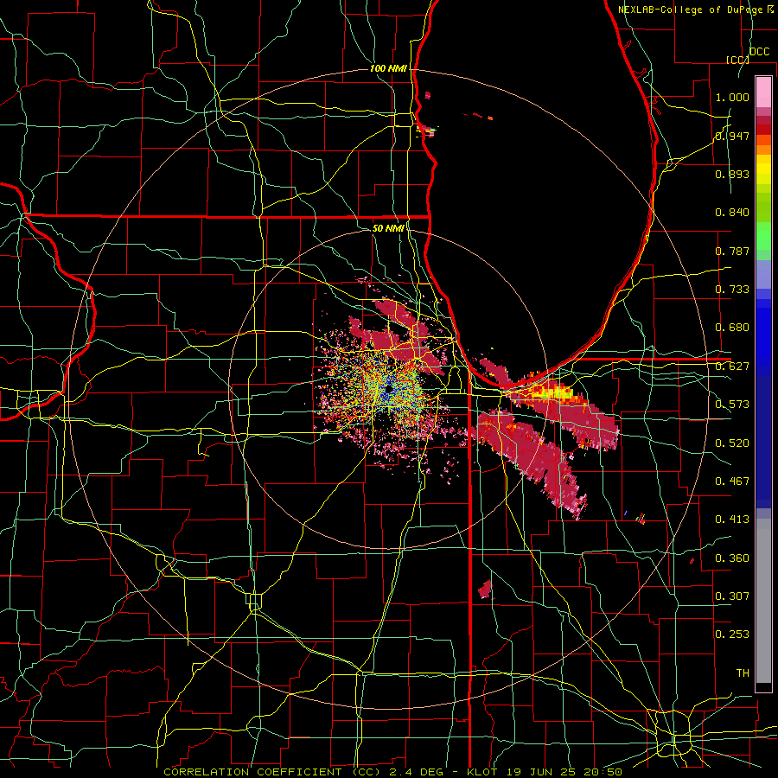Select the lavender colorbar segment near 0.733
778x778 pixels.
(763, 276)
